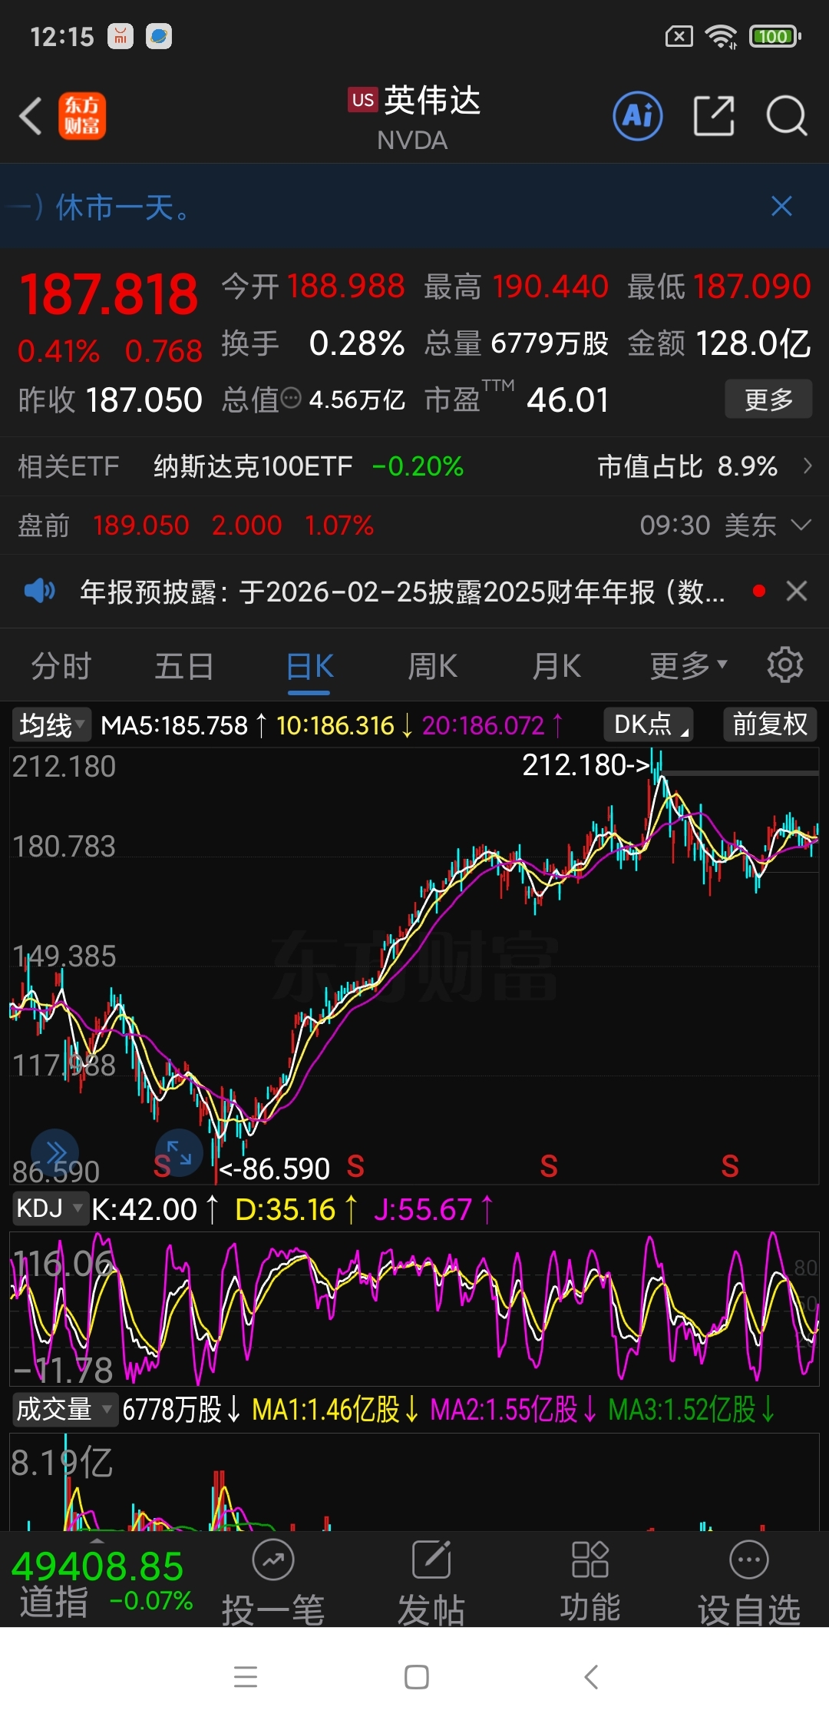The height and width of the screenshot is (1727, 829).
Task: Expand the 更多 chart period dropdown
Action: [x=689, y=666]
